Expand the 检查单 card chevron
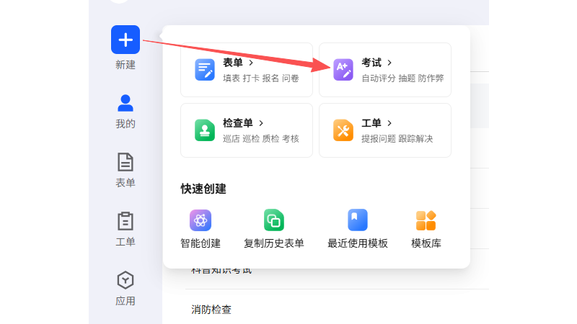Screen dimensions: 577x324 pyautogui.click(x=261, y=123)
